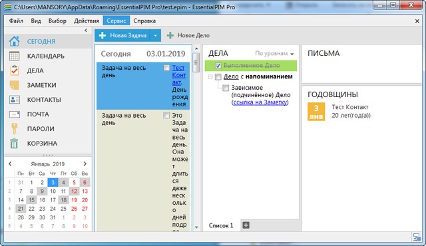Open the Today (Сегодня) home icon

(14, 41)
